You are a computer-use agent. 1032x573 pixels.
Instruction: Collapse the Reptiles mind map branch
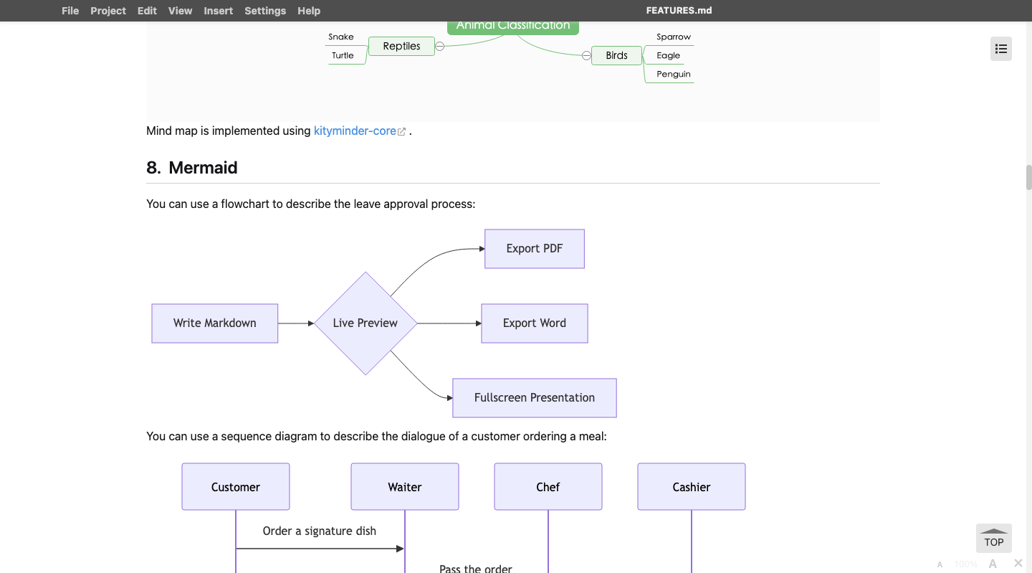(x=440, y=46)
